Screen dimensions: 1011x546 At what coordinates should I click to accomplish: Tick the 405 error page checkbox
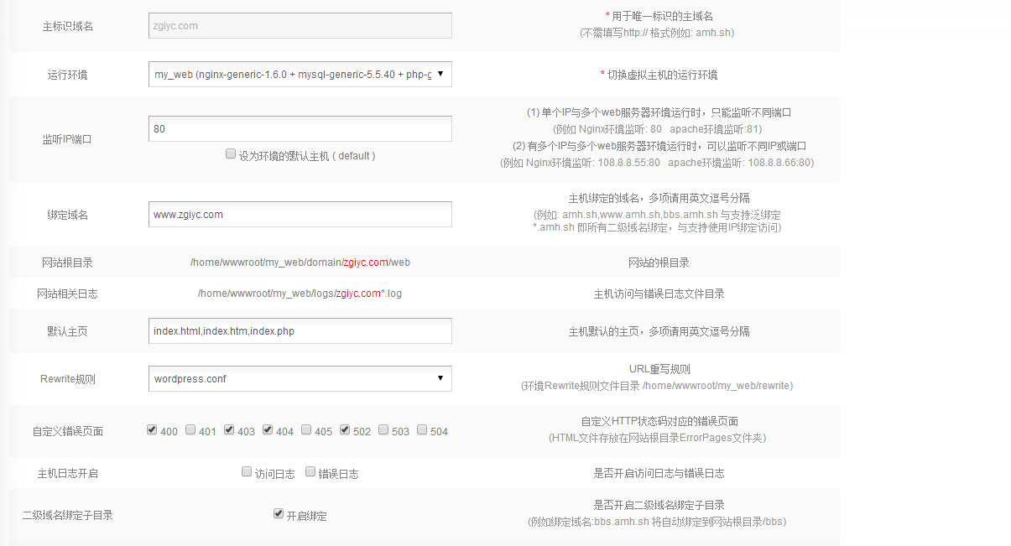tap(306, 430)
